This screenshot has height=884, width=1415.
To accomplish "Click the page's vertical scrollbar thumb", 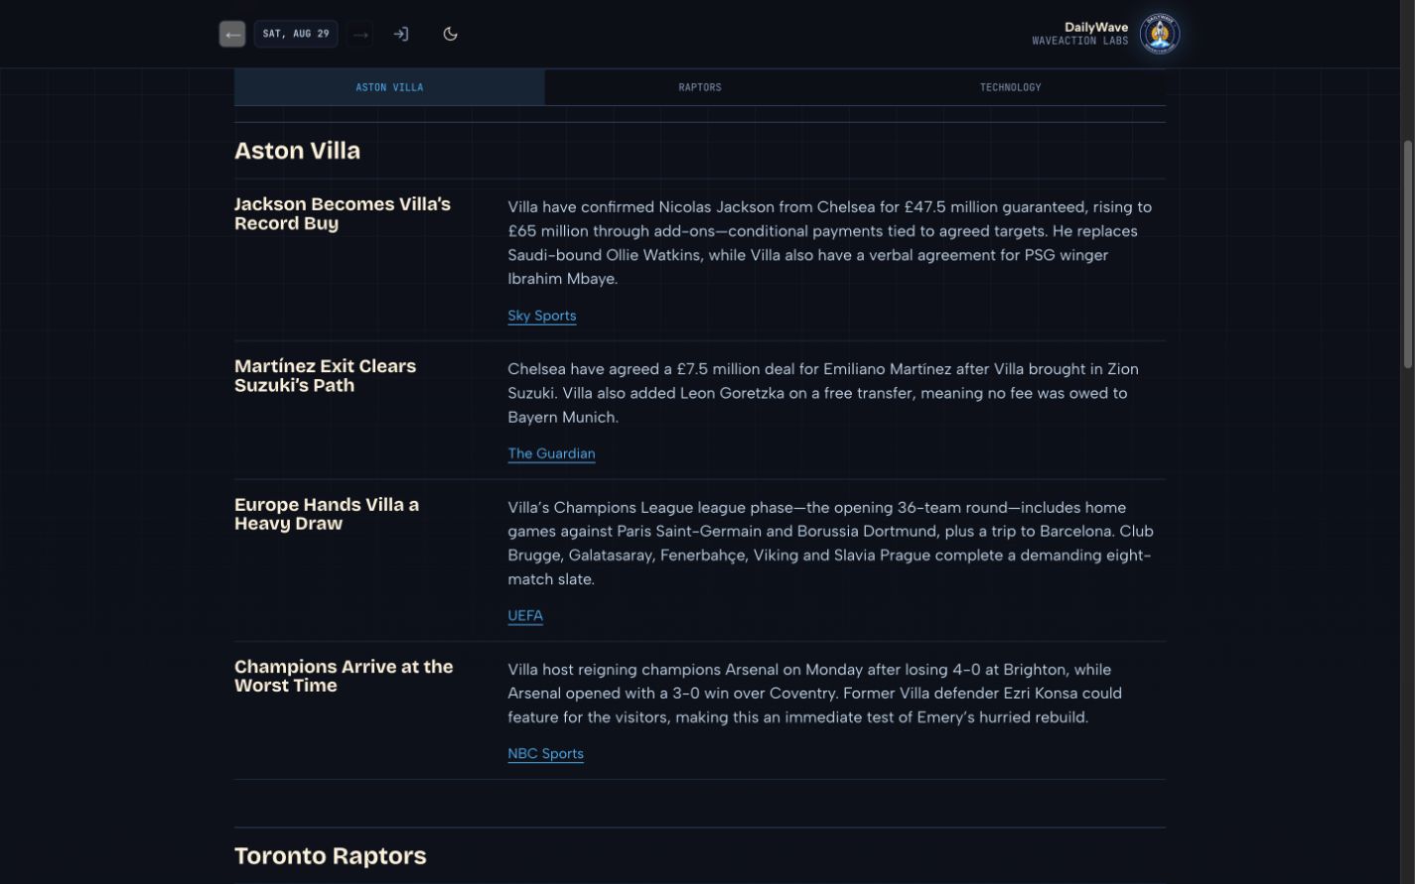I will pos(1407,254).
